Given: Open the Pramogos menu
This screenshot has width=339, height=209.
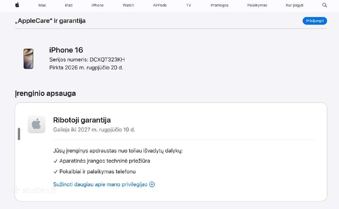Looking at the screenshot, I should coord(220,5).
